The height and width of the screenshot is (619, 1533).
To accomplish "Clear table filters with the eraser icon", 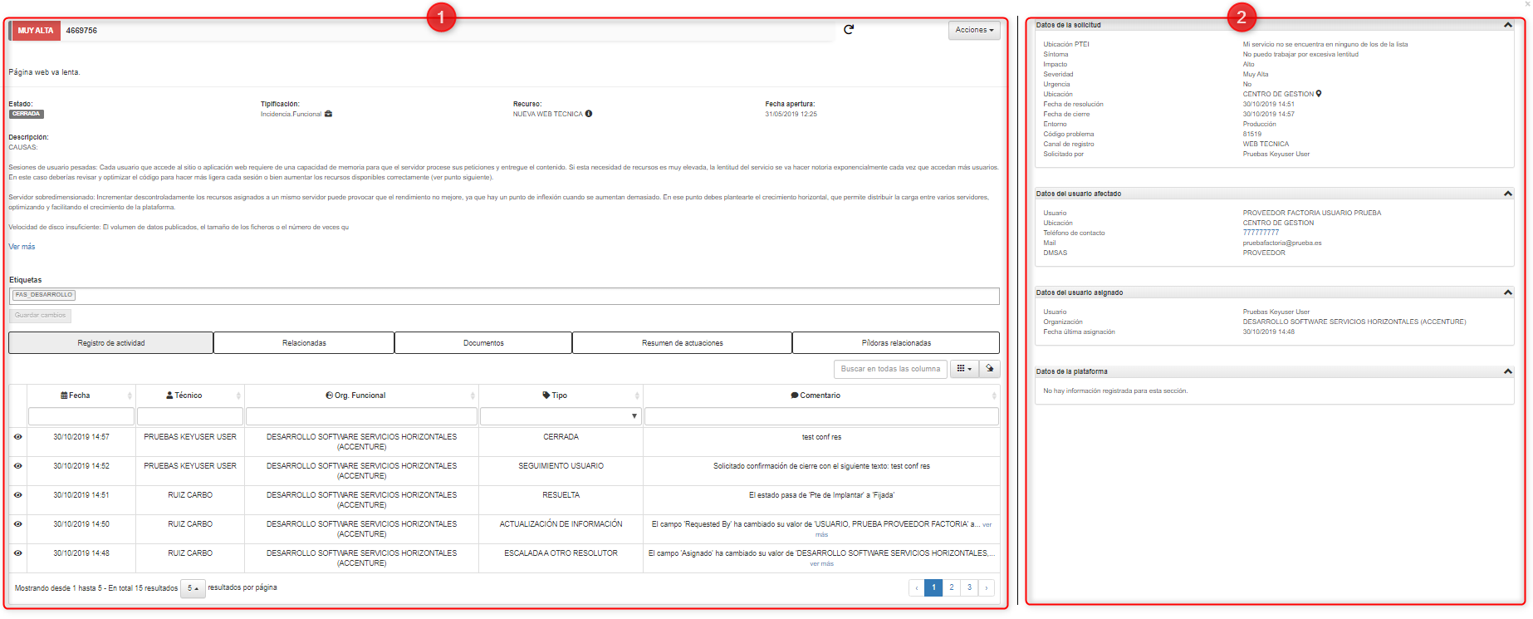I will point(989,369).
